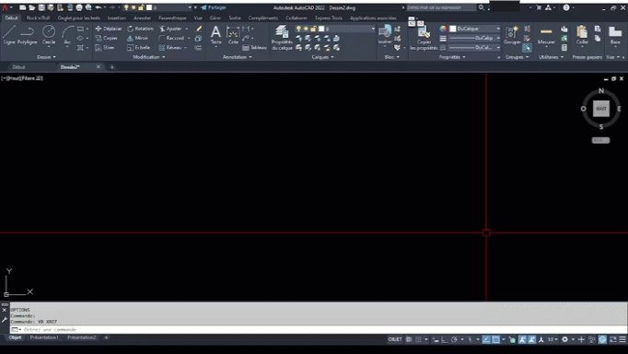
Task: Toggle object snap tracking button
Action: pos(486,339)
